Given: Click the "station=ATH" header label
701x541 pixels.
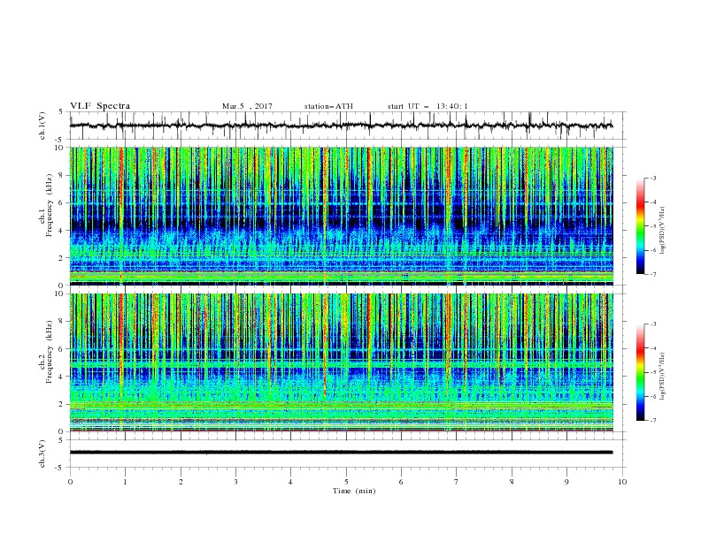Looking at the screenshot, I should (328, 106).
